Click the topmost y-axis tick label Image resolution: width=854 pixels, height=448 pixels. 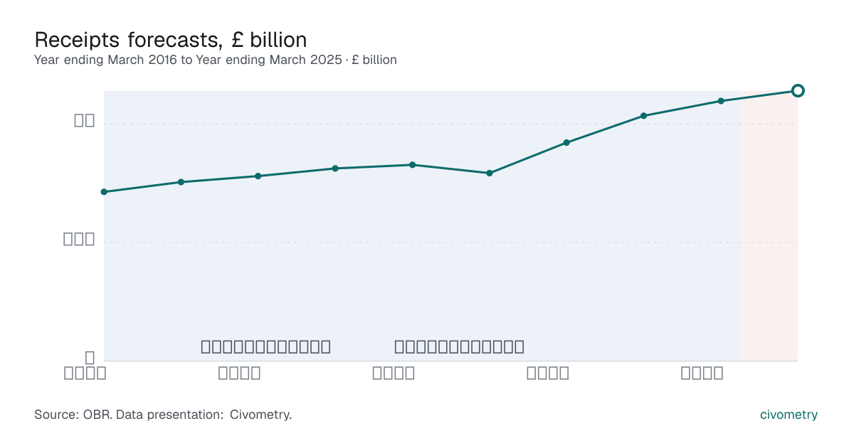85,120
